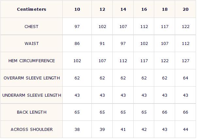Click chest value 97 for size 10

point(77,27)
